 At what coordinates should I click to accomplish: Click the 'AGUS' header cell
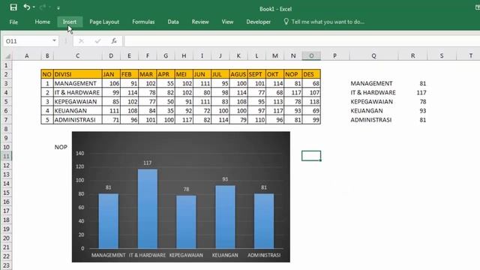[238, 74]
